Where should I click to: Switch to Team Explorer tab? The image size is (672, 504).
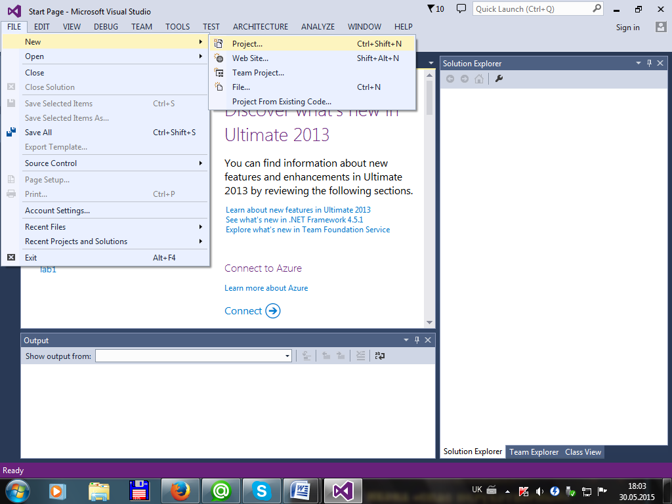click(534, 451)
